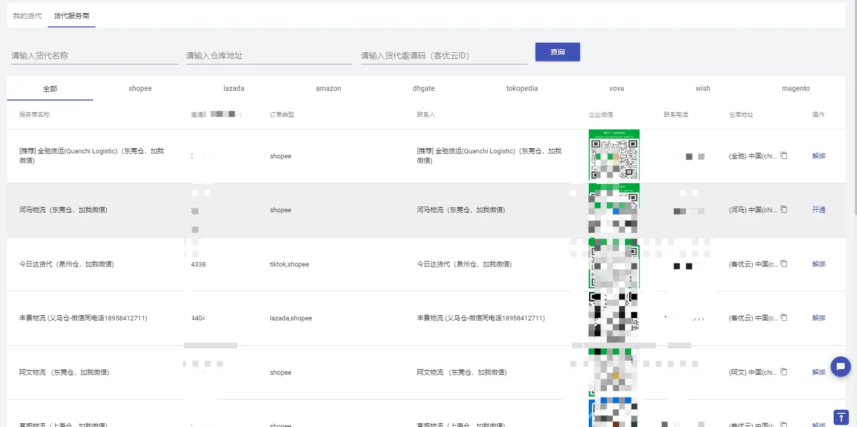Click the 订单类型 column header
857x427 pixels.
(x=282, y=115)
